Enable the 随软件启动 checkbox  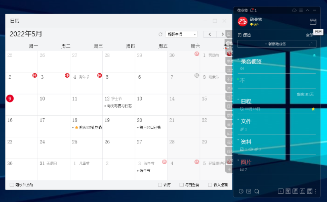point(12,185)
